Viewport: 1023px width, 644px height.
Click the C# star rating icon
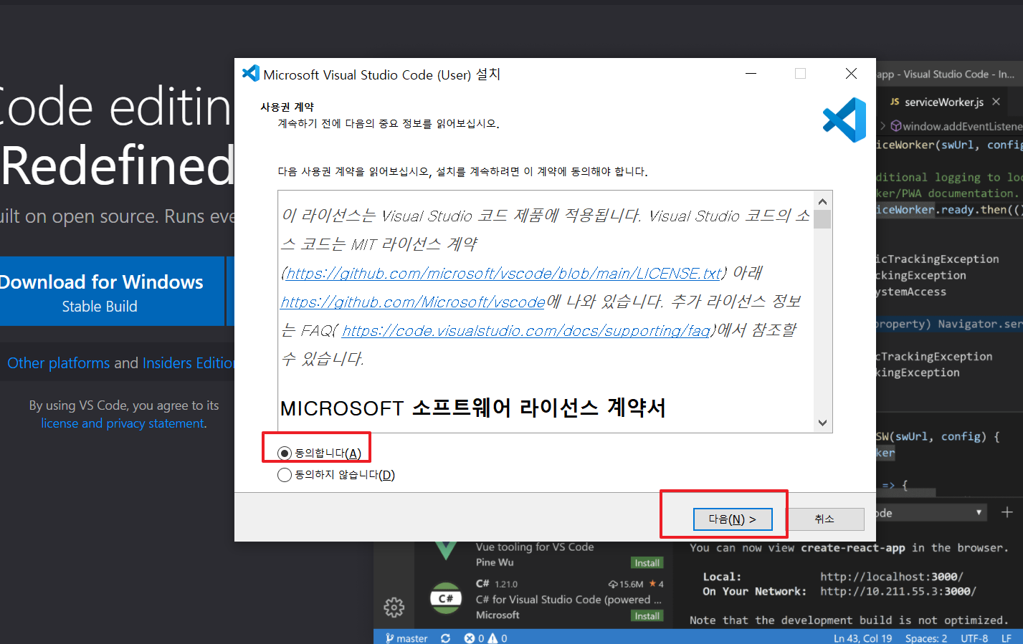(652, 584)
